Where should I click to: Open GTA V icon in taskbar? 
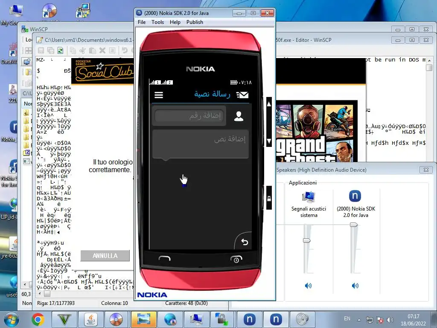click(64, 319)
